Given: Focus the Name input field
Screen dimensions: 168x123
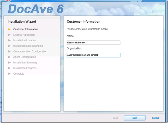Looking at the screenshot, I should pos(93,43).
